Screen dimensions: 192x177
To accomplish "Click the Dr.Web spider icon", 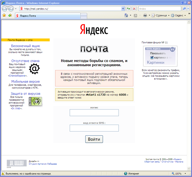I will click(35, 101).
